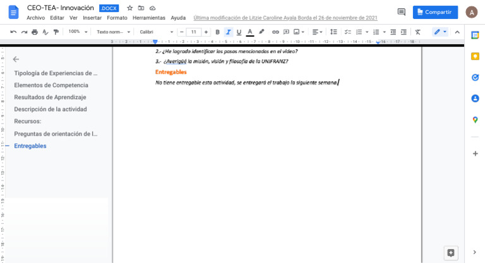Open the Ayuda menu
The height and width of the screenshot is (263, 485).
(x=178, y=18)
